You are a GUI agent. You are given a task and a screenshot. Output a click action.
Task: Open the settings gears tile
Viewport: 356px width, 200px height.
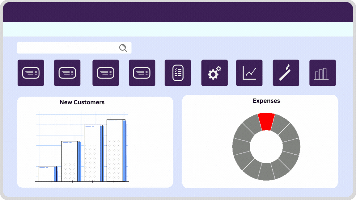214,73
